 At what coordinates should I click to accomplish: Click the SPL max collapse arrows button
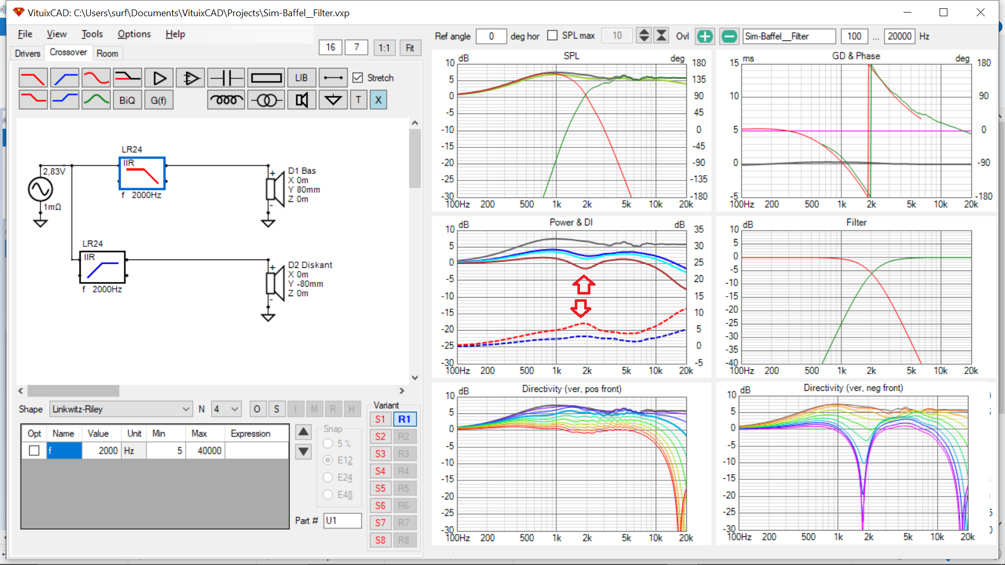(x=662, y=36)
